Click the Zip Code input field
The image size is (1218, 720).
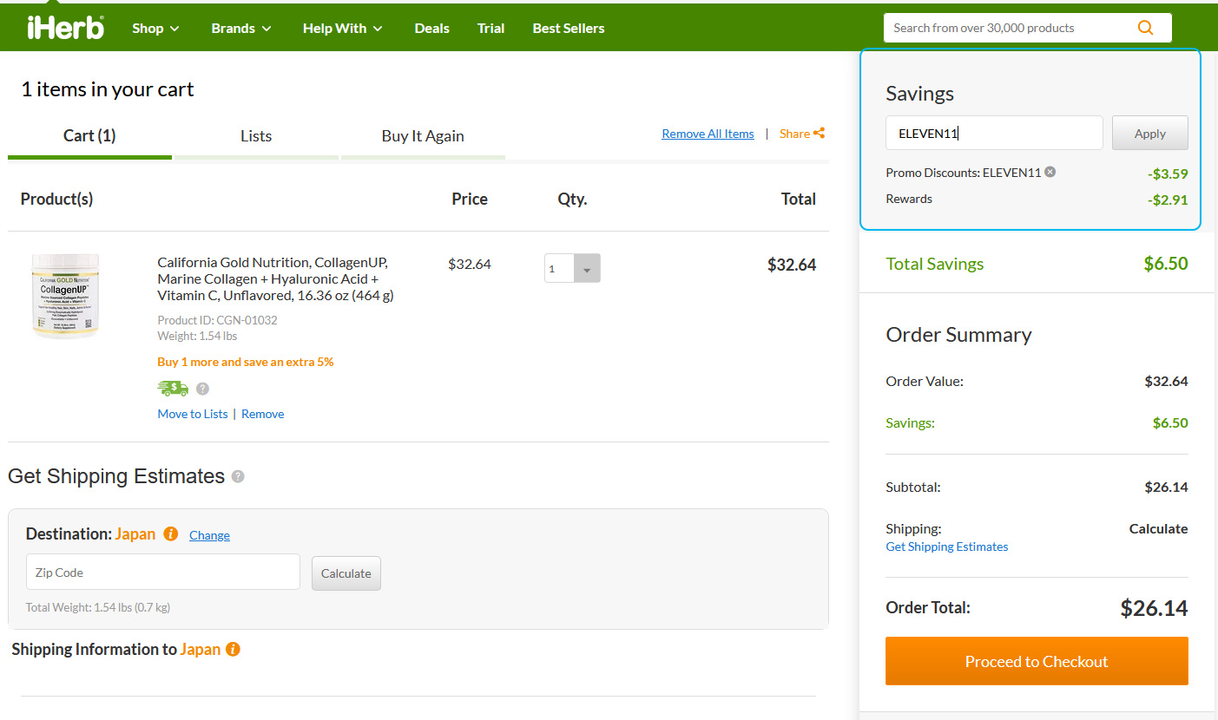[163, 573]
